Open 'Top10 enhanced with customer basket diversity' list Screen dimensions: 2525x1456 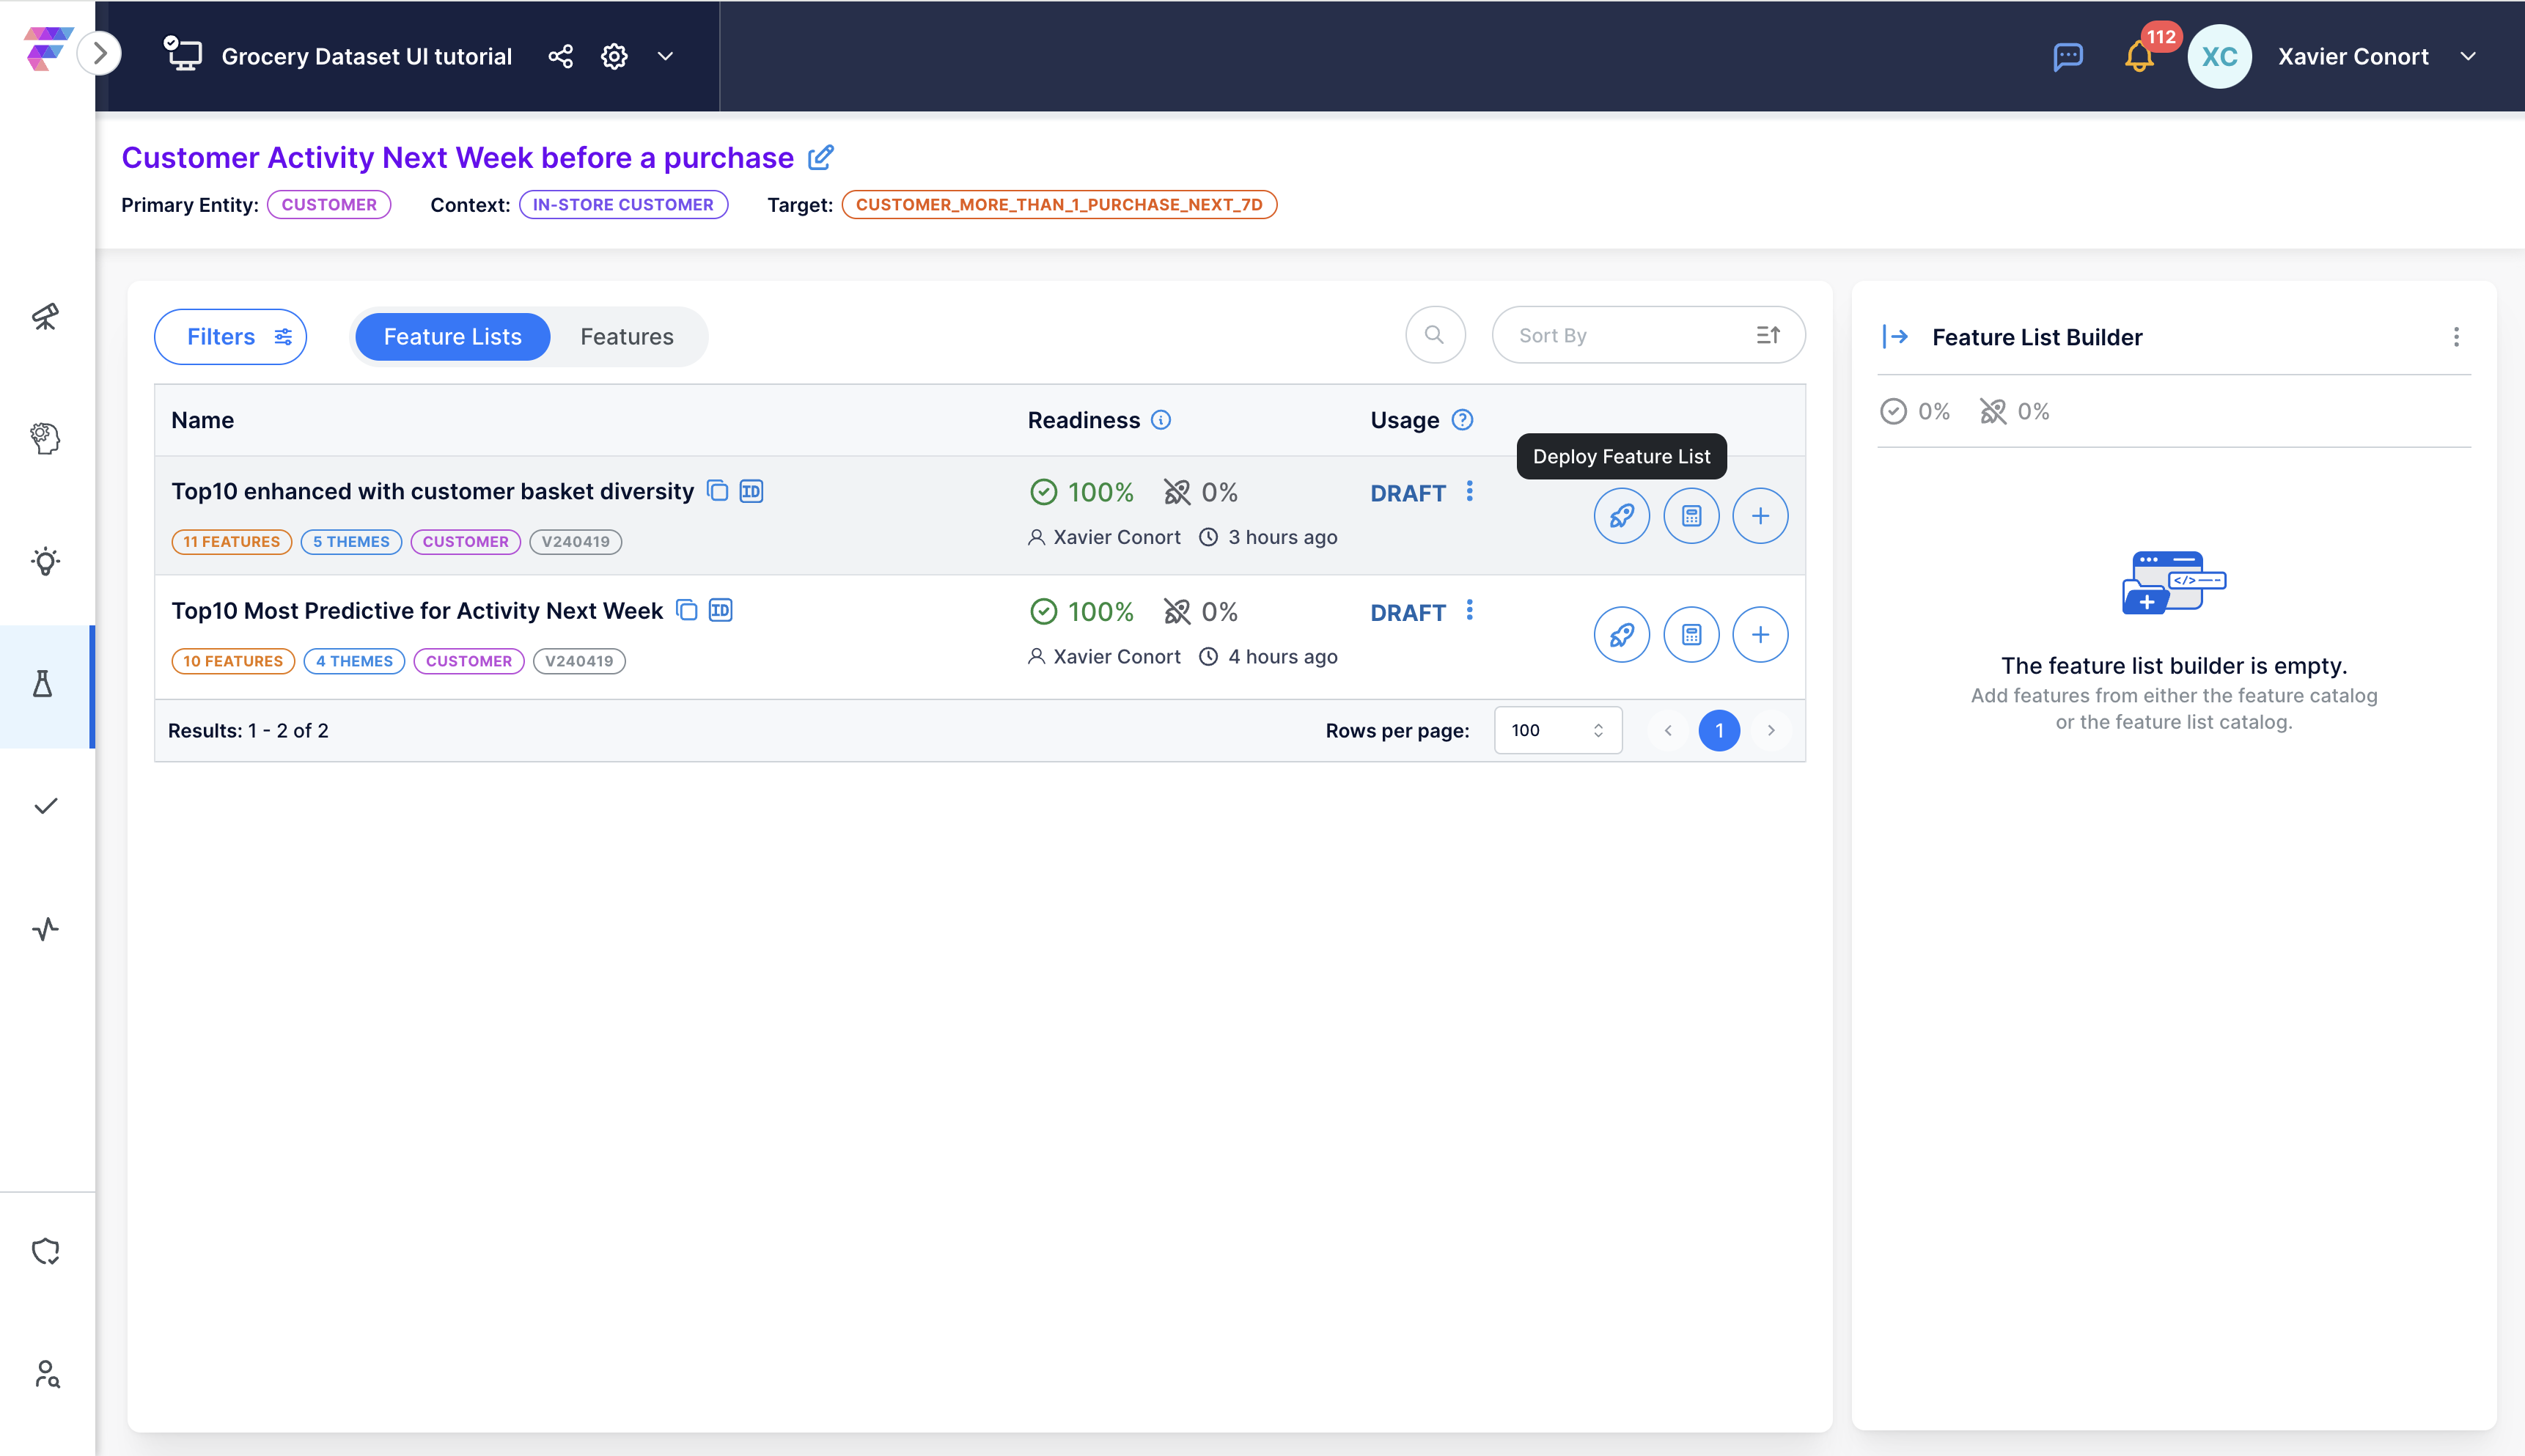pyautogui.click(x=432, y=491)
